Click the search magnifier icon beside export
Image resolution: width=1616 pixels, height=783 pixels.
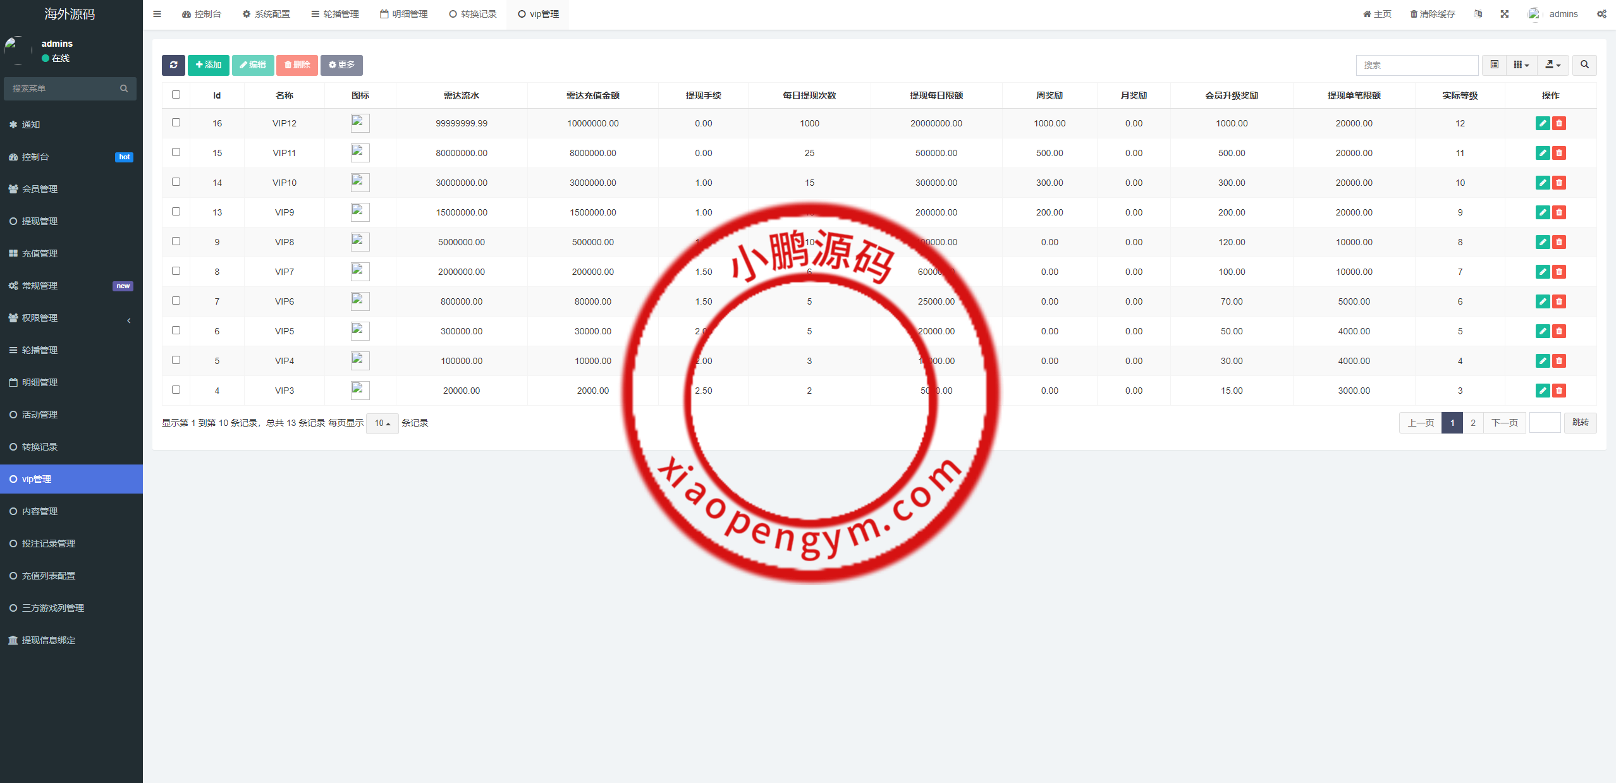click(1584, 65)
